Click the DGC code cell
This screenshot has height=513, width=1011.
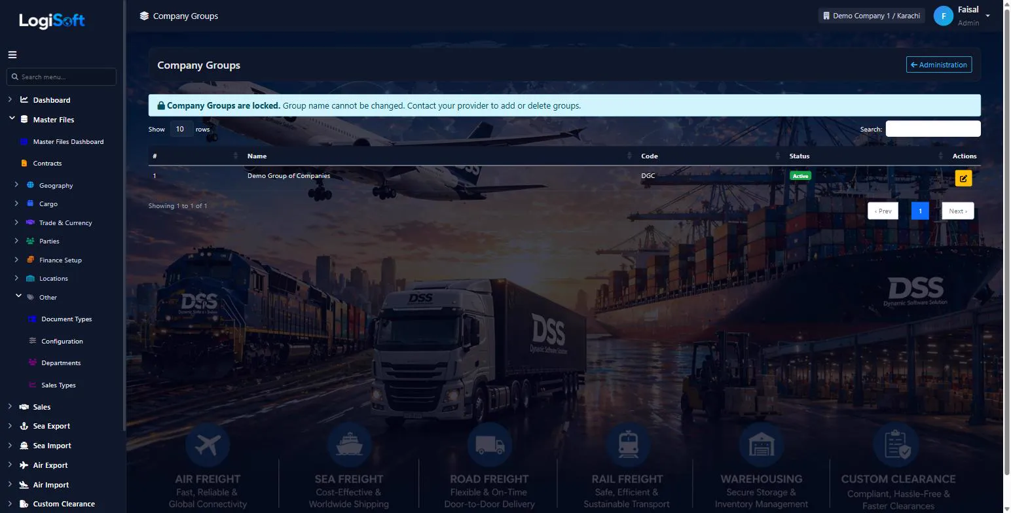pos(648,176)
